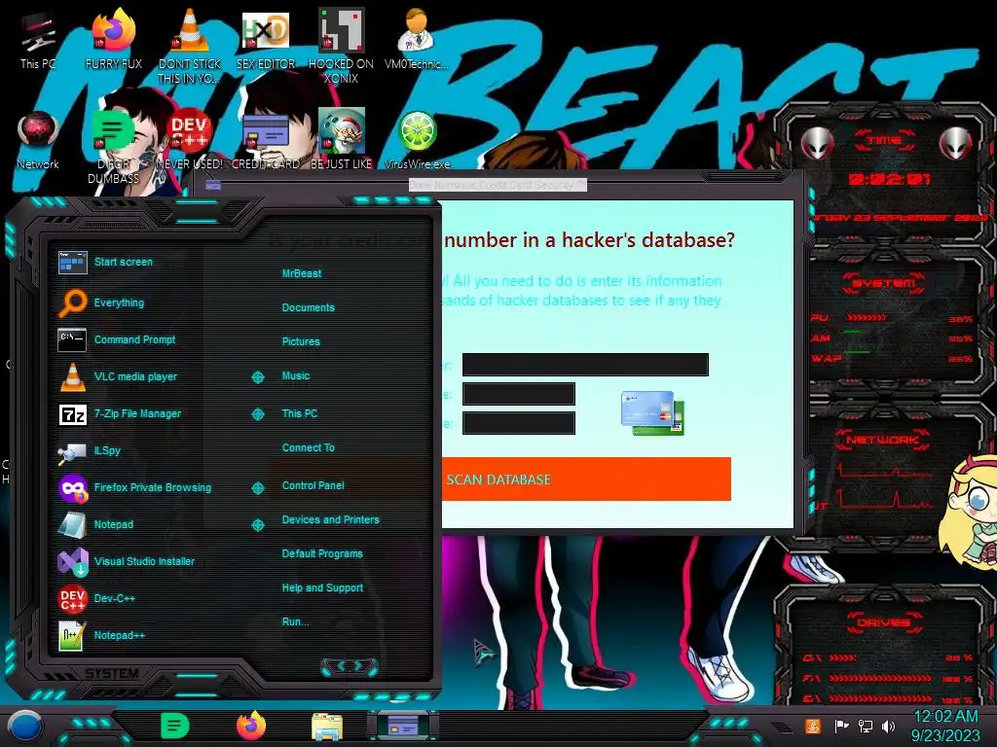Screen dimensions: 997x747
Task: Click the second black input field in credit card form
Action: click(519, 394)
